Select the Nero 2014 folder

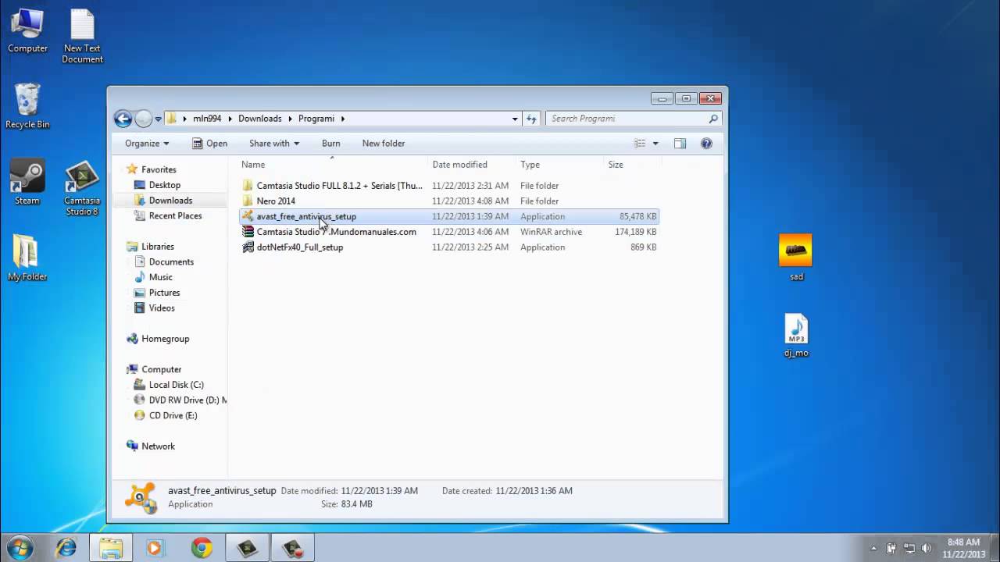449,201
